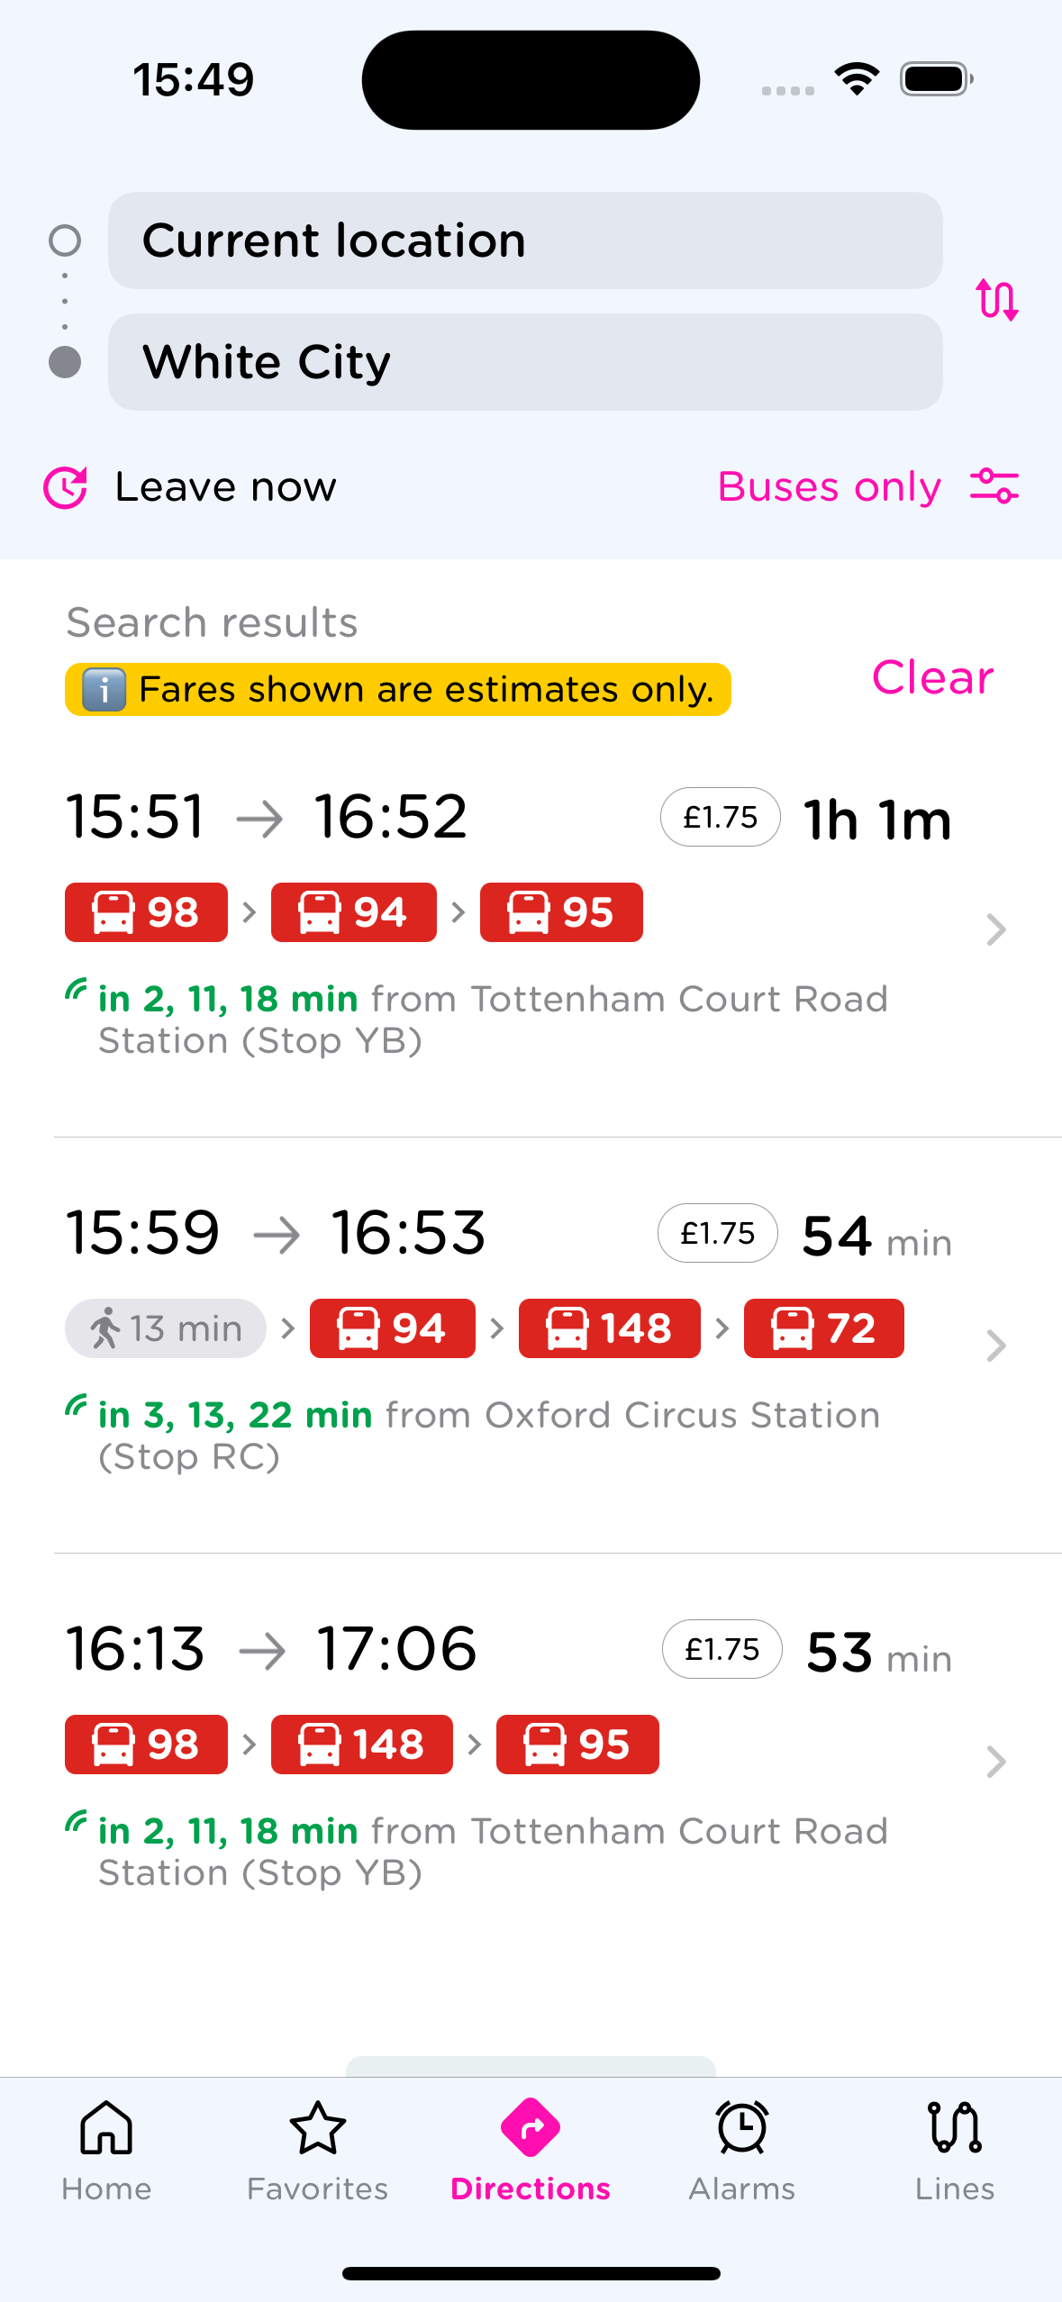This screenshot has height=2302, width=1062.
Task: Expand the 15:51 to 16:52 route details
Action: point(995,929)
